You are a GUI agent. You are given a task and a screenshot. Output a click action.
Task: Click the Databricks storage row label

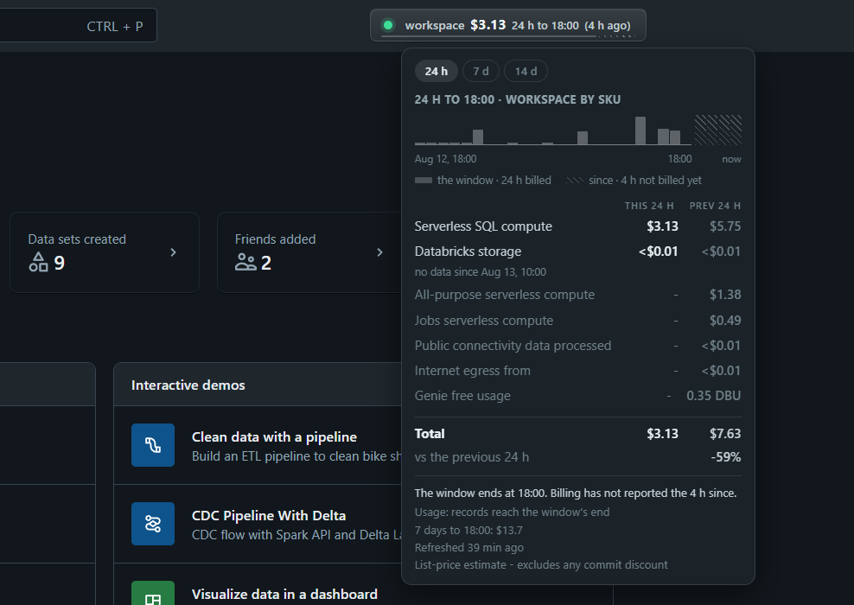[468, 251]
